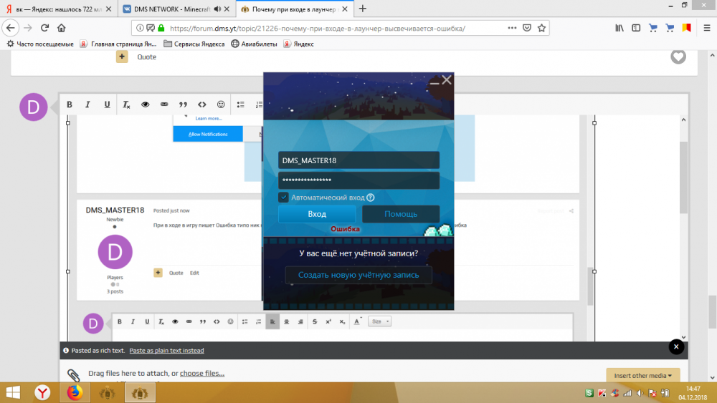Image resolution: width=717 pixels, height=403 pixels.
Task: Expand the Insert other media dropdown
Action: click(x=642, y=375)
